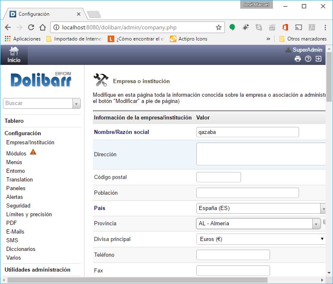Expand the Divisa principal dropdown
The height and width of the screenshot is (284, 333).
pyautogui.click(x=322, y=239)
